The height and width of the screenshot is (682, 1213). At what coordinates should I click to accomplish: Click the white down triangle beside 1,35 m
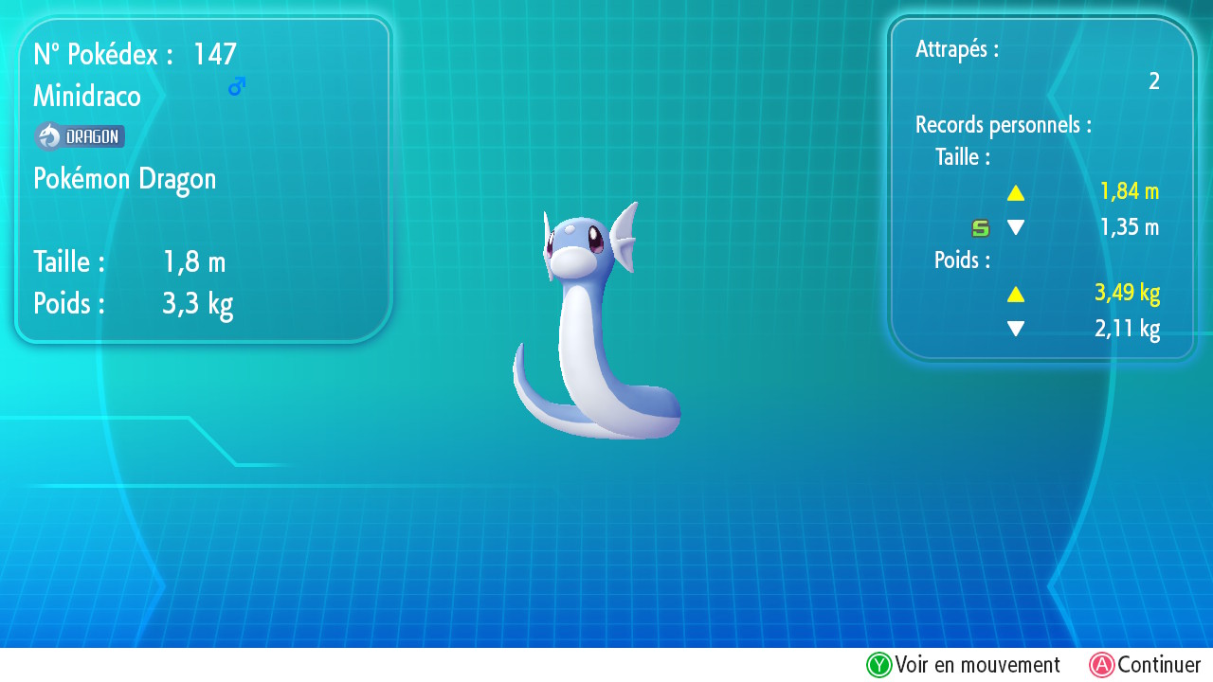click(x=1016, y=227)
